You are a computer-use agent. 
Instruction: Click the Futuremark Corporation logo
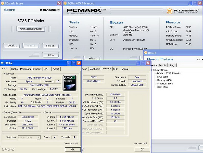[x=183, y=11]
